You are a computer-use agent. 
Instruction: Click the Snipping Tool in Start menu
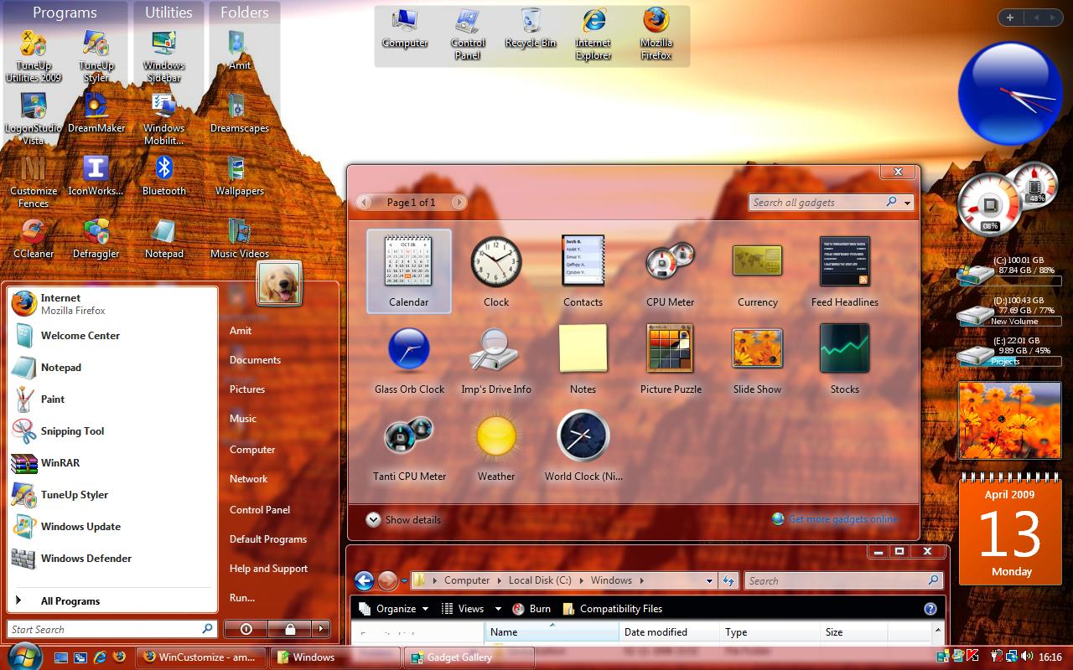[x=73, y=431]
